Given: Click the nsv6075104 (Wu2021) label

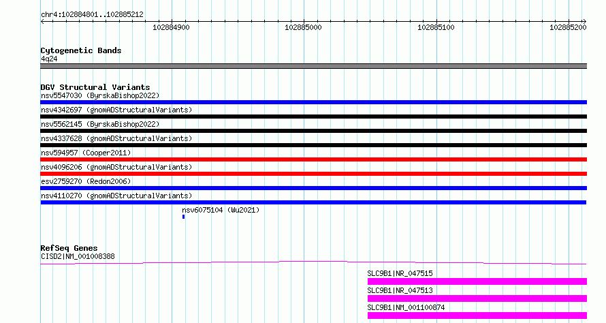Looking at the screenshot, I should [x=221, y=210].
